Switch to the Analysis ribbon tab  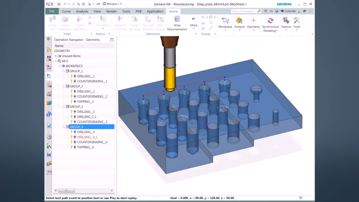click(82, 11)
